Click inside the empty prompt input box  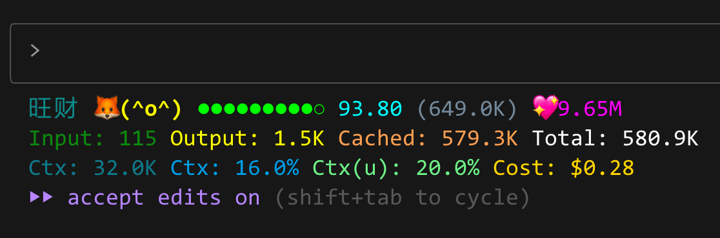click(365, 53)
